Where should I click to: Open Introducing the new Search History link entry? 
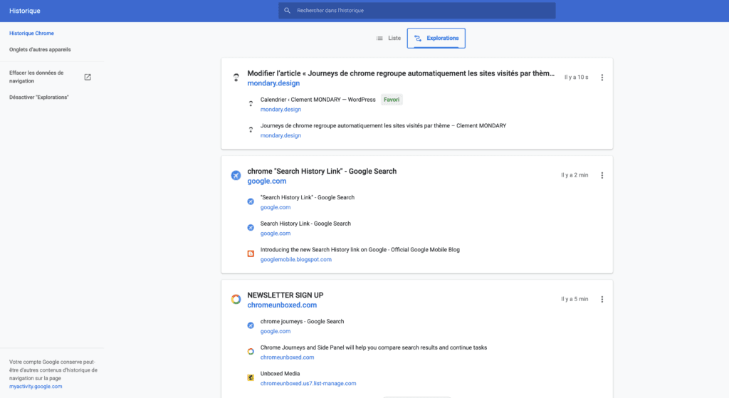(360, 250)
